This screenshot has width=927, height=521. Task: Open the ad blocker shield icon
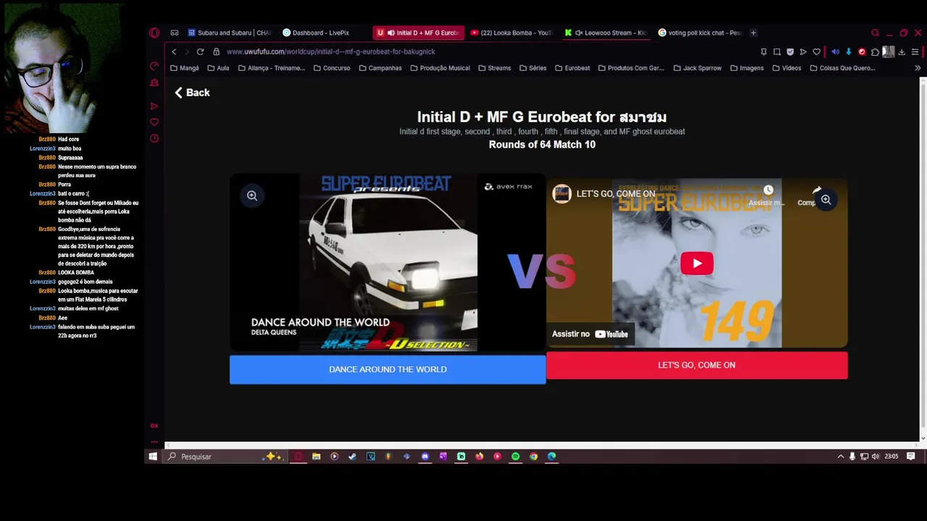[790, 52]
